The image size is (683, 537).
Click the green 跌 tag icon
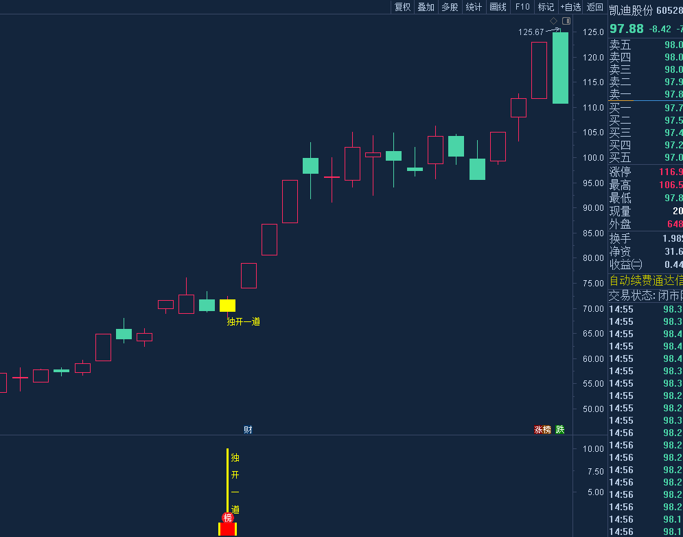coord(560,430)
